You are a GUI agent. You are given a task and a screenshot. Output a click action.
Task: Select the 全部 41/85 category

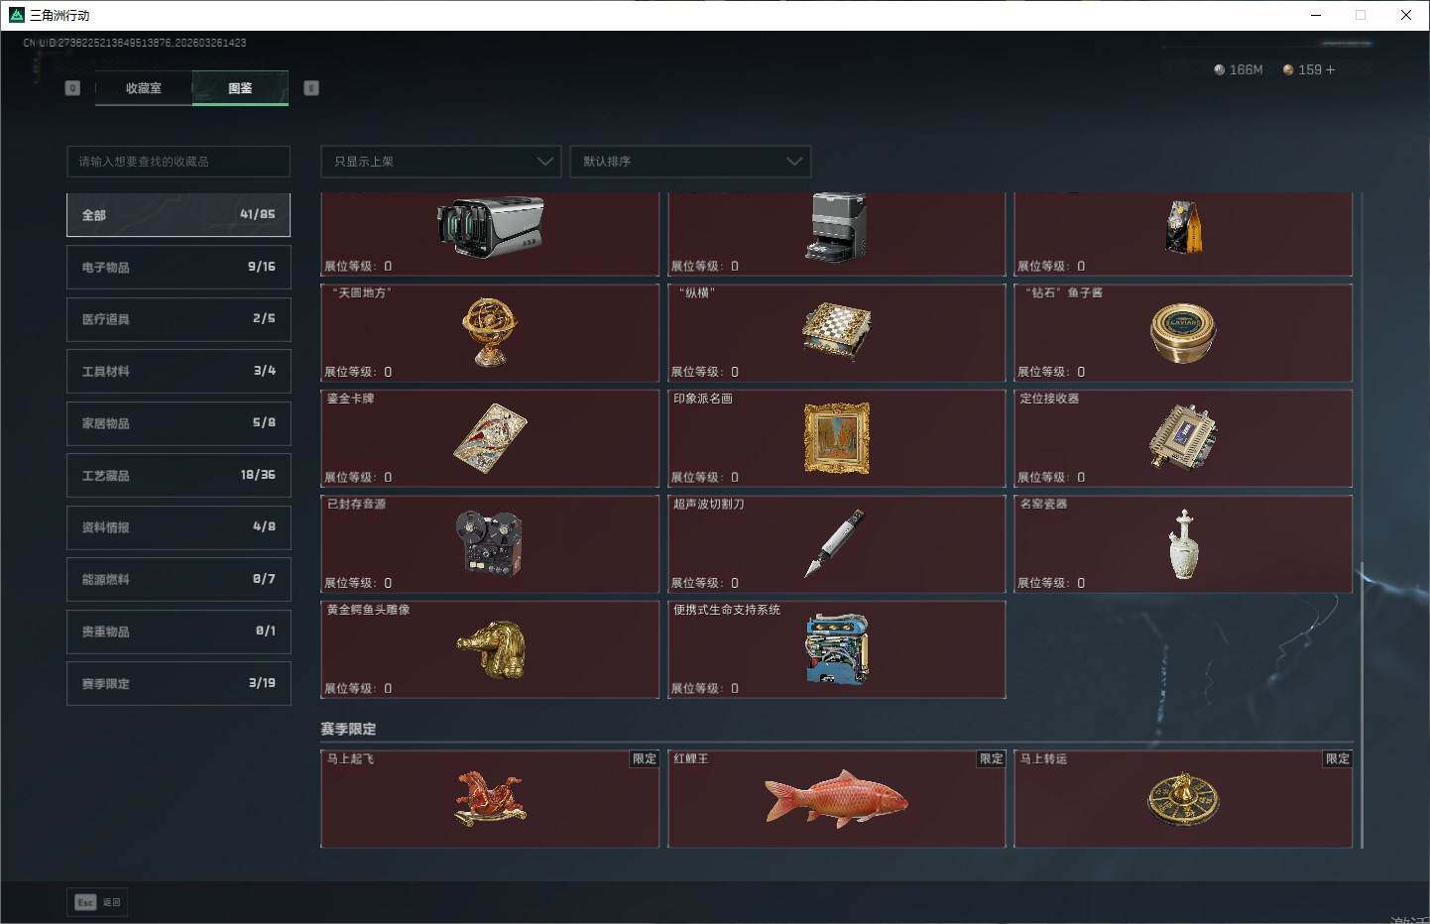pyautogui.click(x=179, y=215)
